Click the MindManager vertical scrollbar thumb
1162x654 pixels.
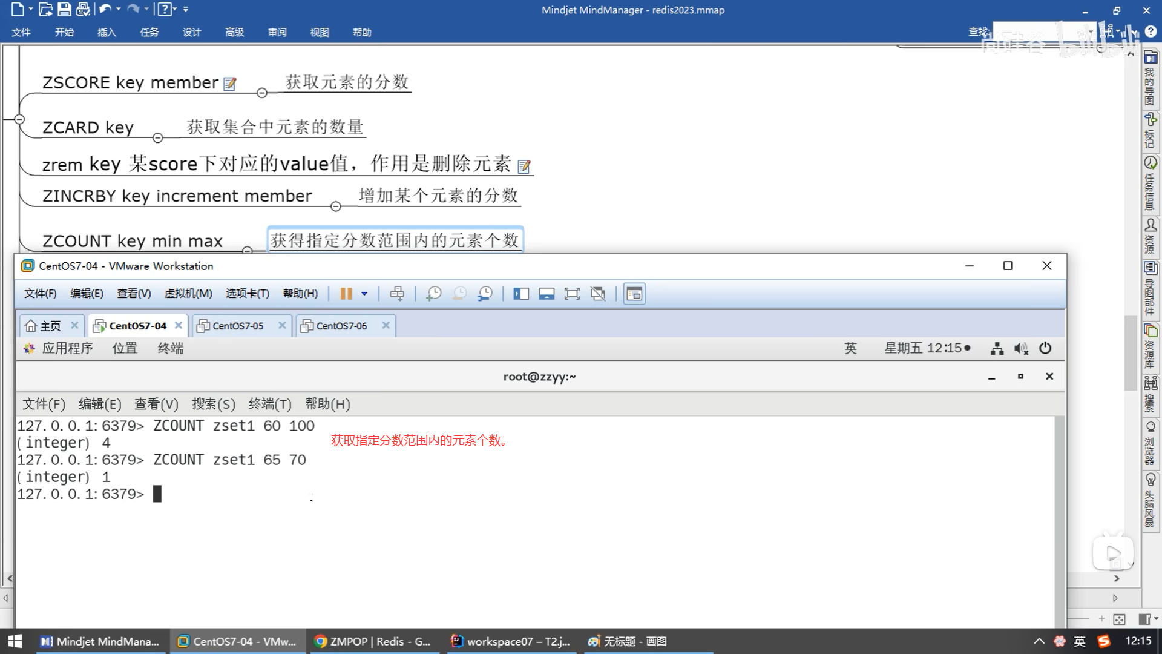(1130, 352)
